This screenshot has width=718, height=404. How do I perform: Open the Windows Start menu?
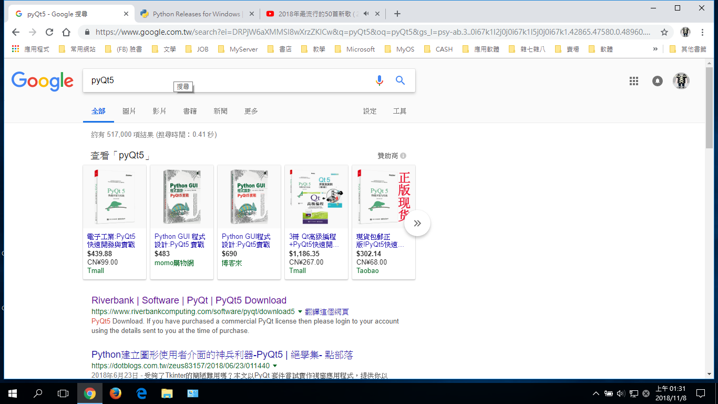[13, 393]
